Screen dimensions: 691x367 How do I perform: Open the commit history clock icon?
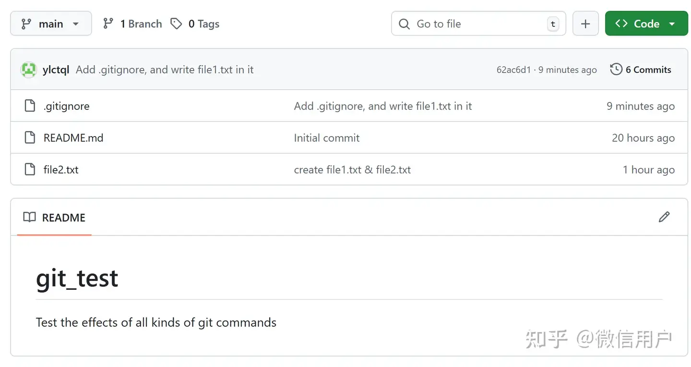(x=616, y=69)
